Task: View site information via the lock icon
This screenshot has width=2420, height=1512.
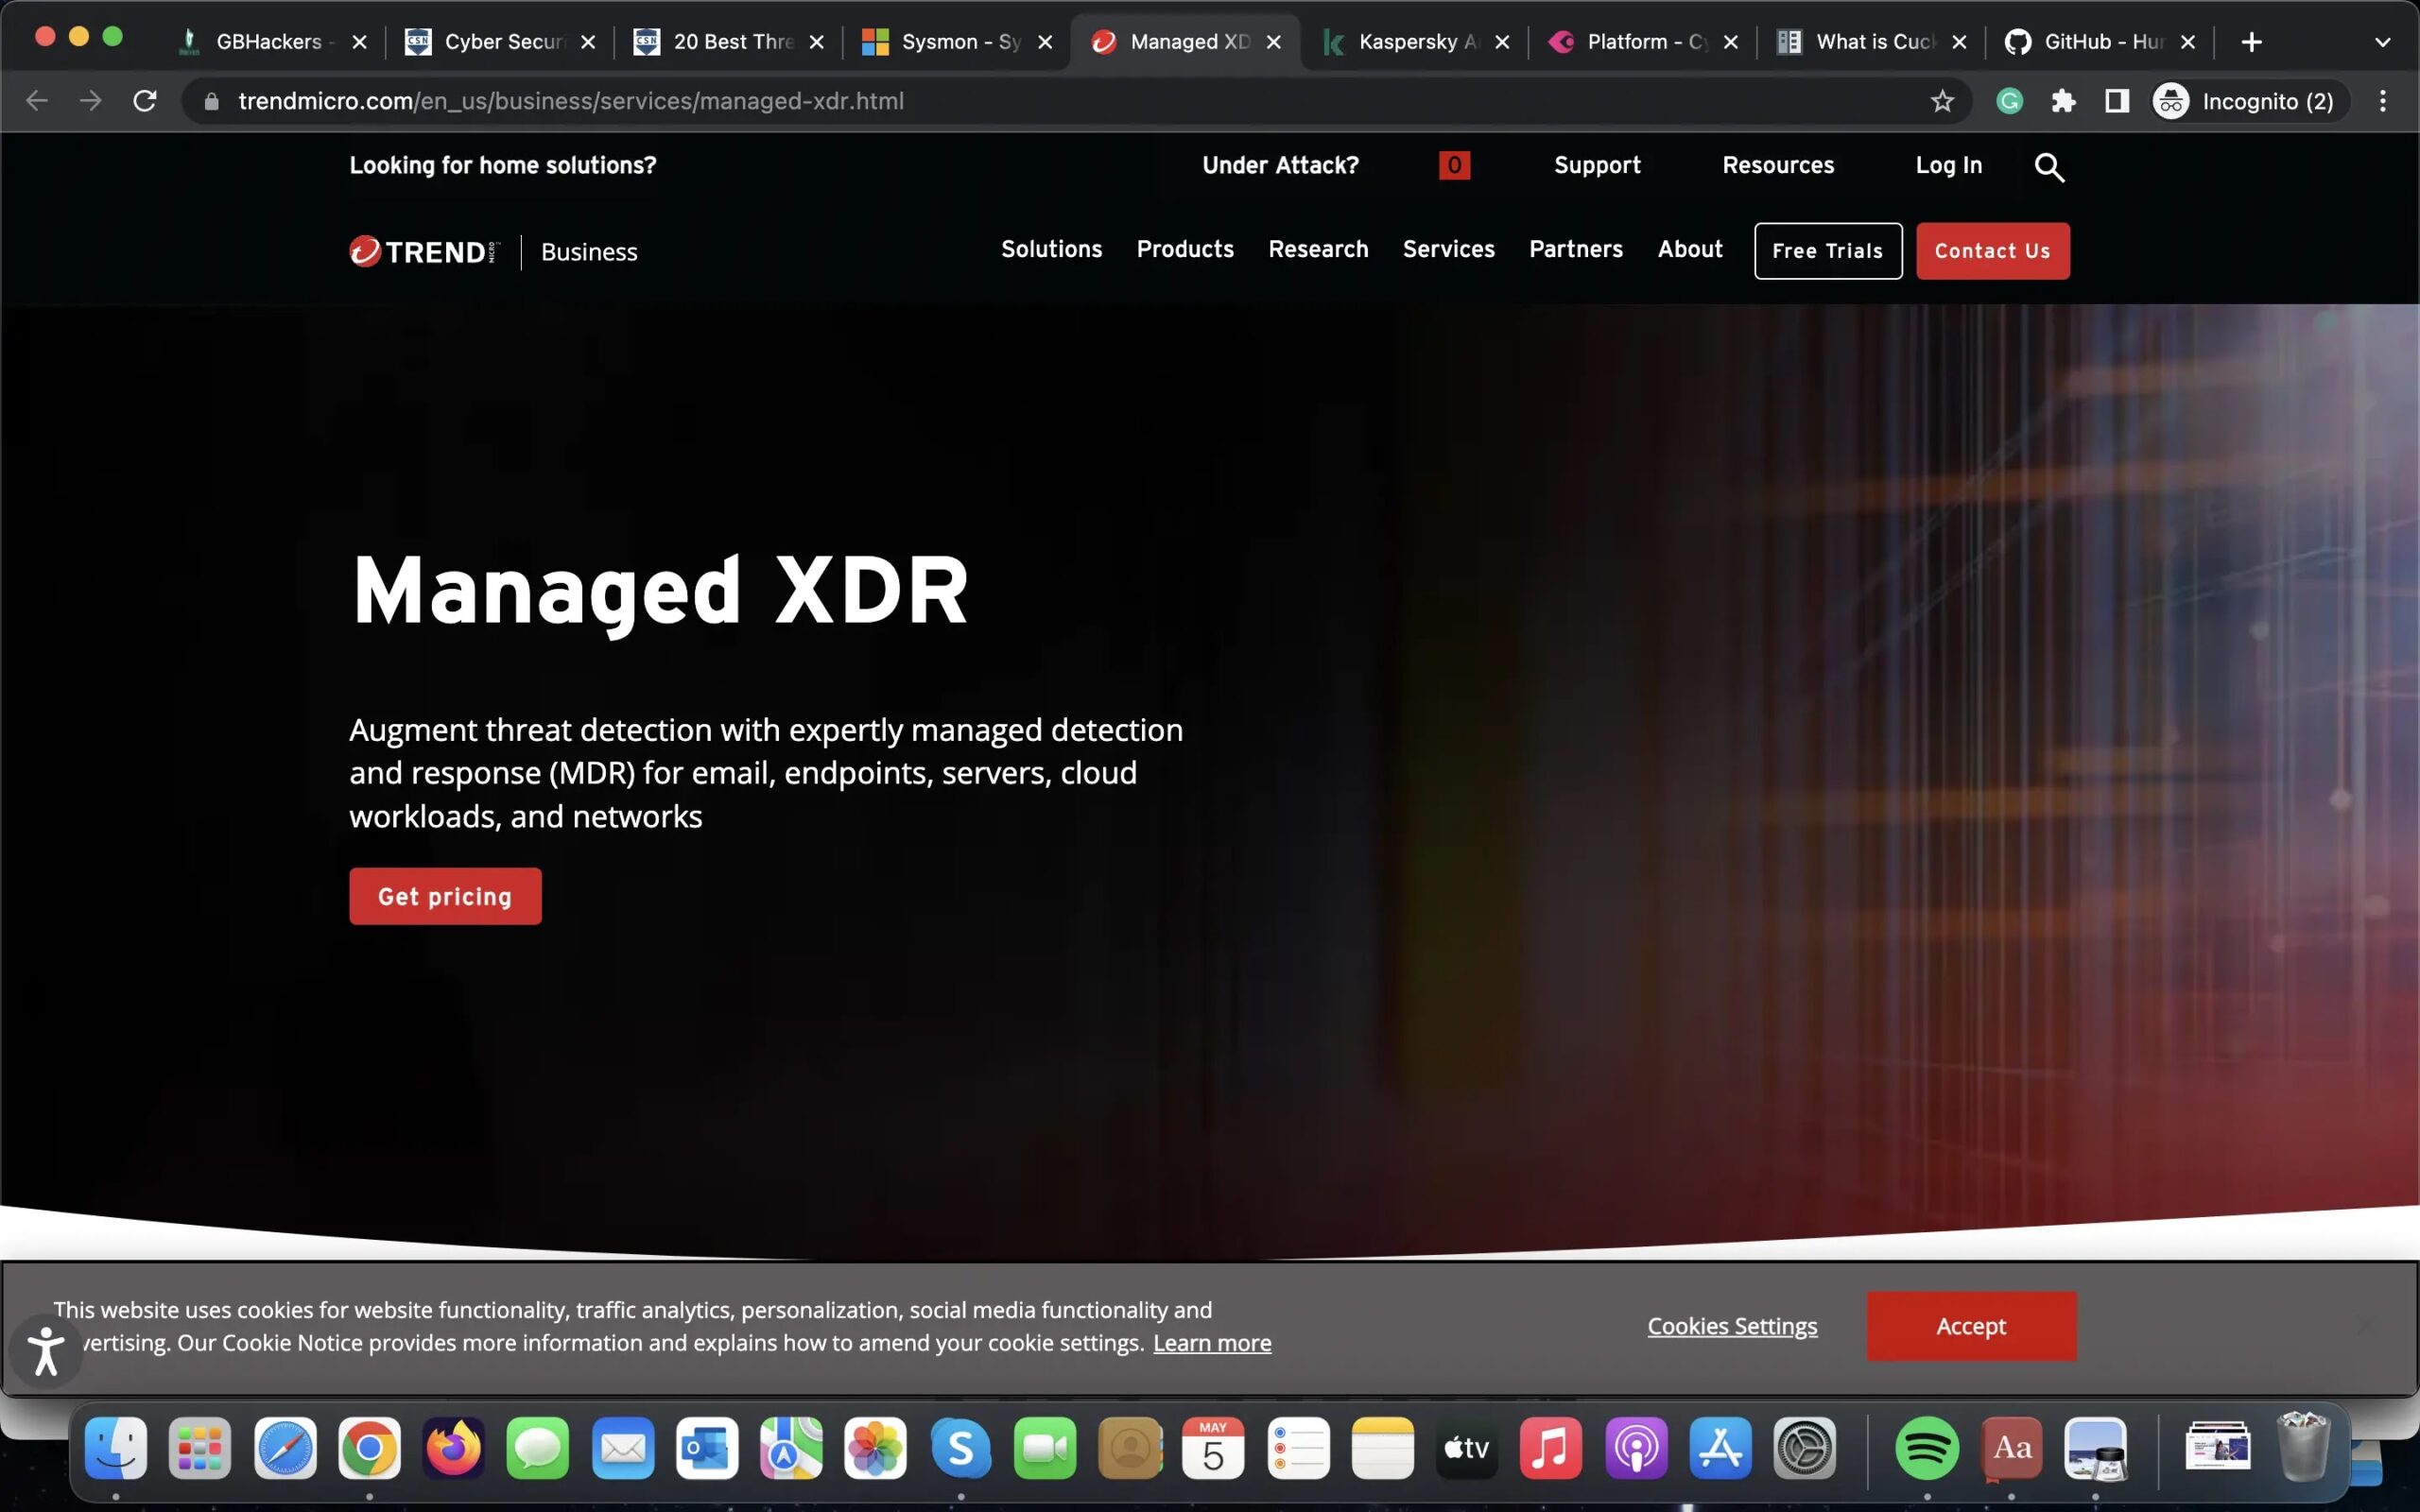Action: pyautogui.click(x=211, y=101)
